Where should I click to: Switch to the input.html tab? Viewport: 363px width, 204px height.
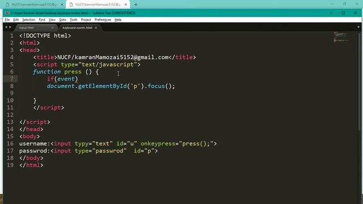pyautogui.click(x=35, y=28)
